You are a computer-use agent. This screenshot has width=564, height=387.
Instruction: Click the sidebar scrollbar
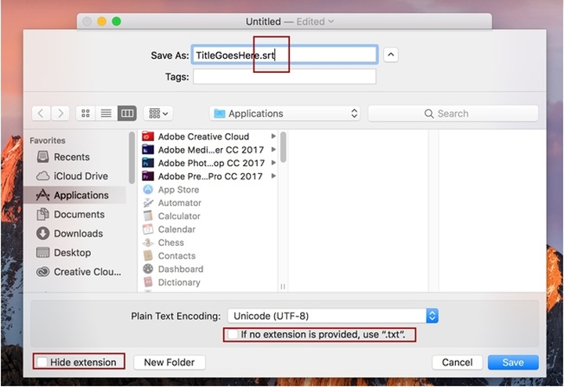(x=132, y=157)
